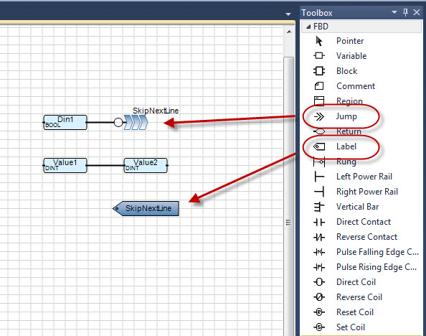426x336 pixels.
Task: Select the Vertical Bar tool
Action: (357, 207)
